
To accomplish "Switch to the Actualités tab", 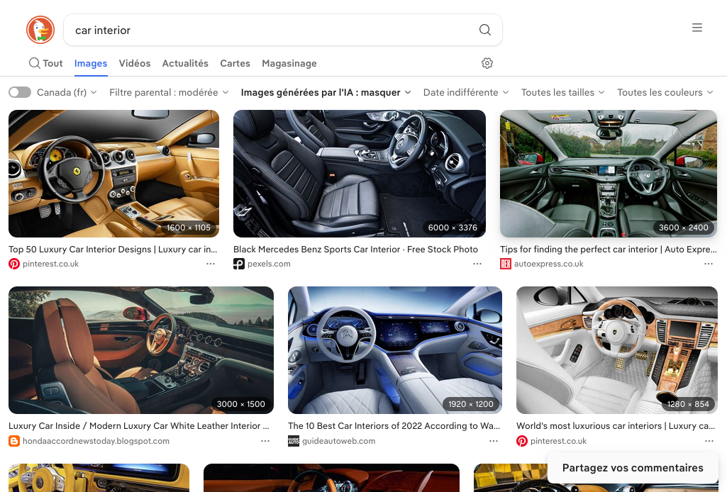I will tap(185, 63).
